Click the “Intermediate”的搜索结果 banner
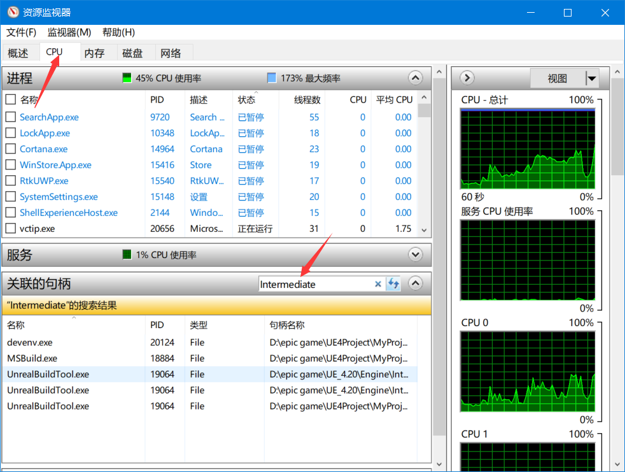The height and width of the screenshot is (472, 625). pyautogui.click(x=216, y=305)
